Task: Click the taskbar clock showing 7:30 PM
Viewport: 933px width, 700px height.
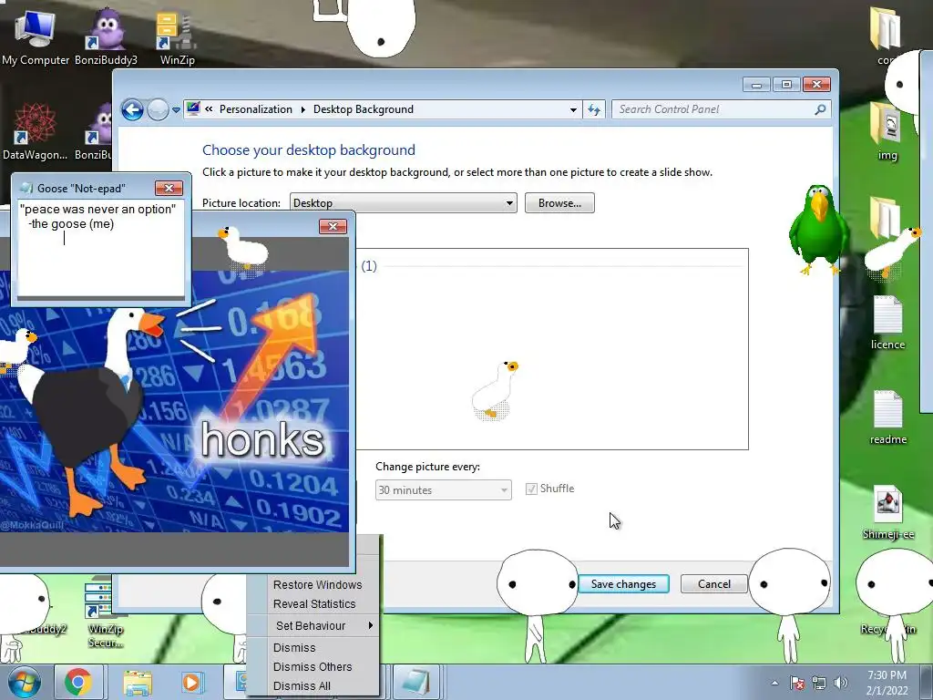Action: (x=887, y=683)
